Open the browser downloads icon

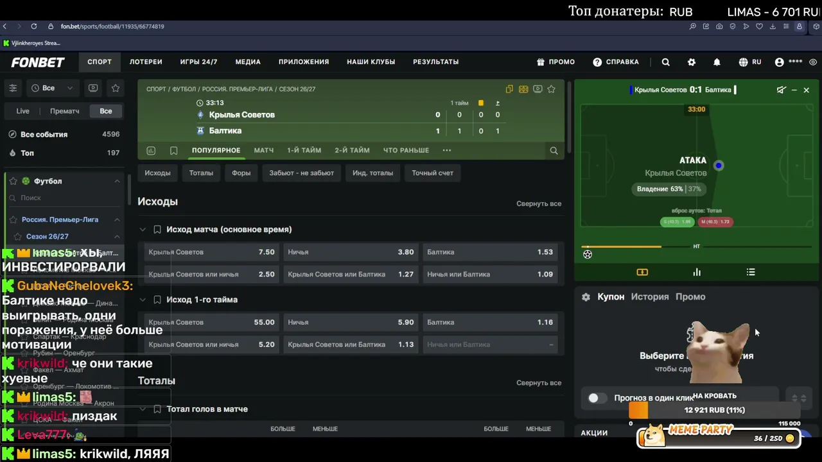[773, 26]
